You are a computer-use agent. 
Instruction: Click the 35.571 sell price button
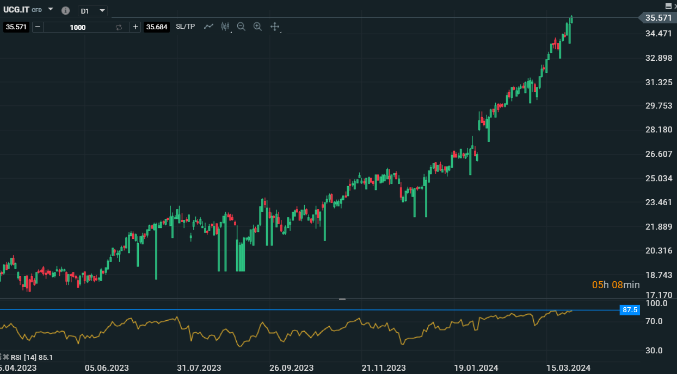tap(16, 27)
